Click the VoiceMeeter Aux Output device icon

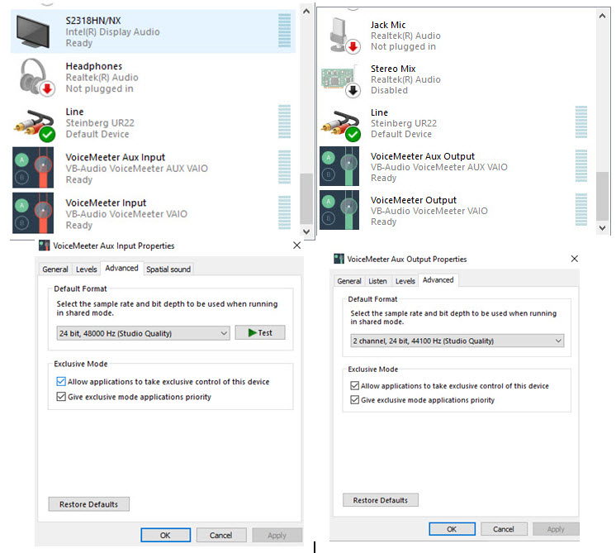tap(339, 166)
